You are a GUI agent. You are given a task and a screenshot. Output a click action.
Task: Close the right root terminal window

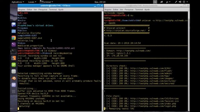(x=188, y=6)
